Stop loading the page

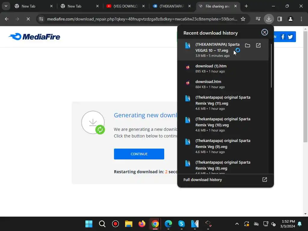pos(28,19)
